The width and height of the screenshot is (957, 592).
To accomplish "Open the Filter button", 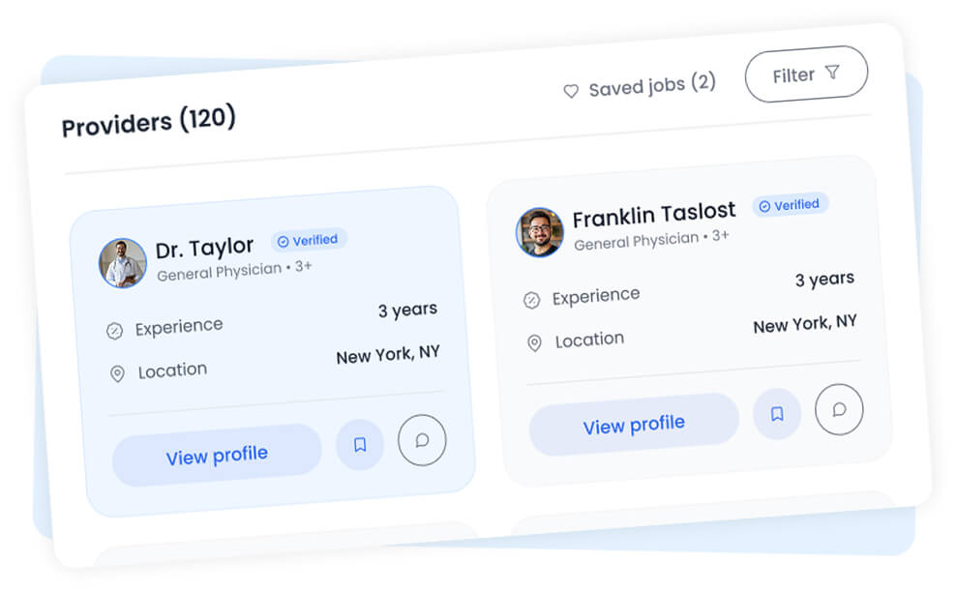I will 806,74.
